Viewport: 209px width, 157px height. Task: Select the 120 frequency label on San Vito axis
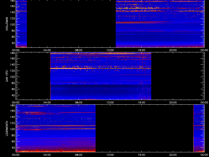pos(12,71)
